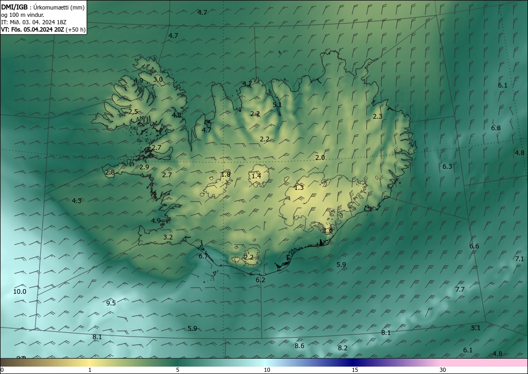Viewport: 528px width, 374px height.
Task: Click the 2.5 precipitable water value
Action: pyautogui.click(x=134, y=112)
